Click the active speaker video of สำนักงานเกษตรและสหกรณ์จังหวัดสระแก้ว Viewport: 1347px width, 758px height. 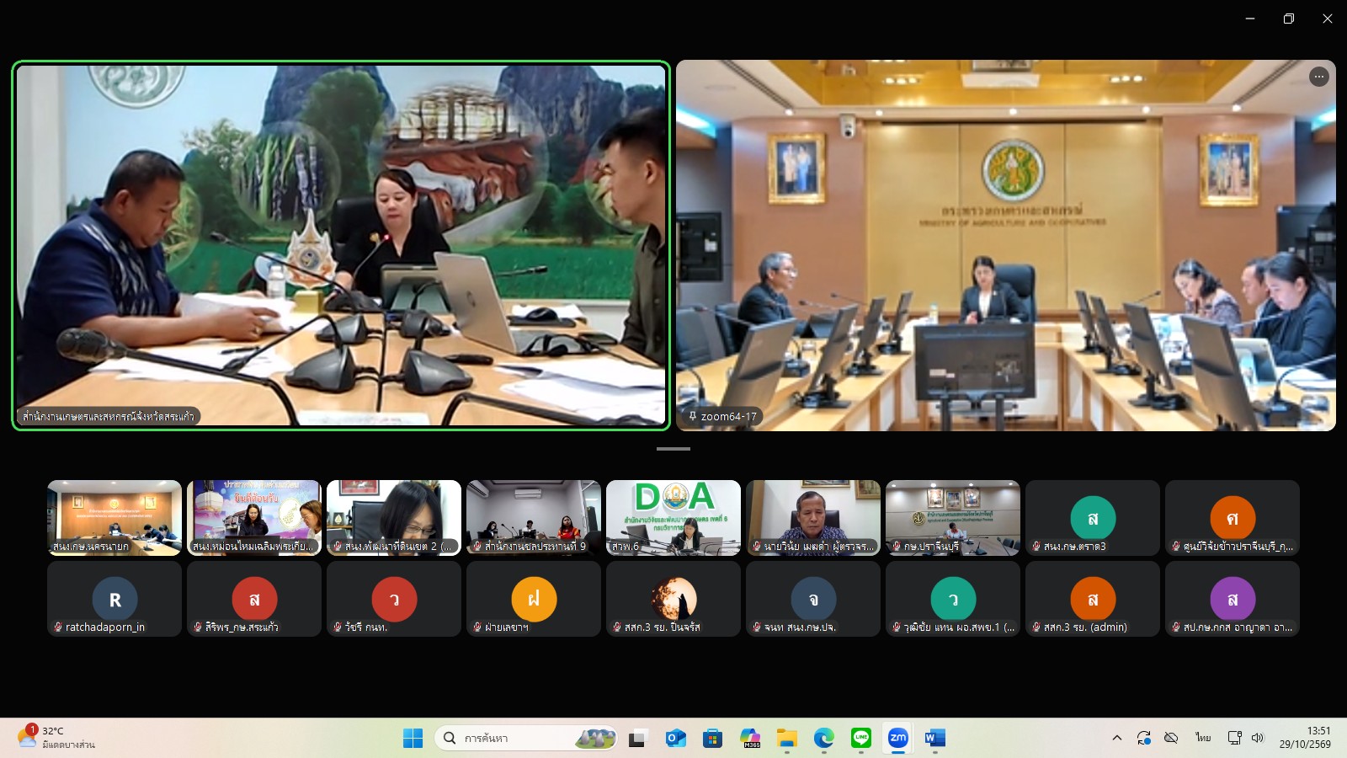pyautogui.click(x=341, y=245)
